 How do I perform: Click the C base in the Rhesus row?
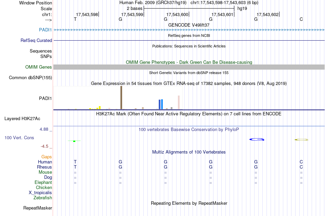(301, 167)
